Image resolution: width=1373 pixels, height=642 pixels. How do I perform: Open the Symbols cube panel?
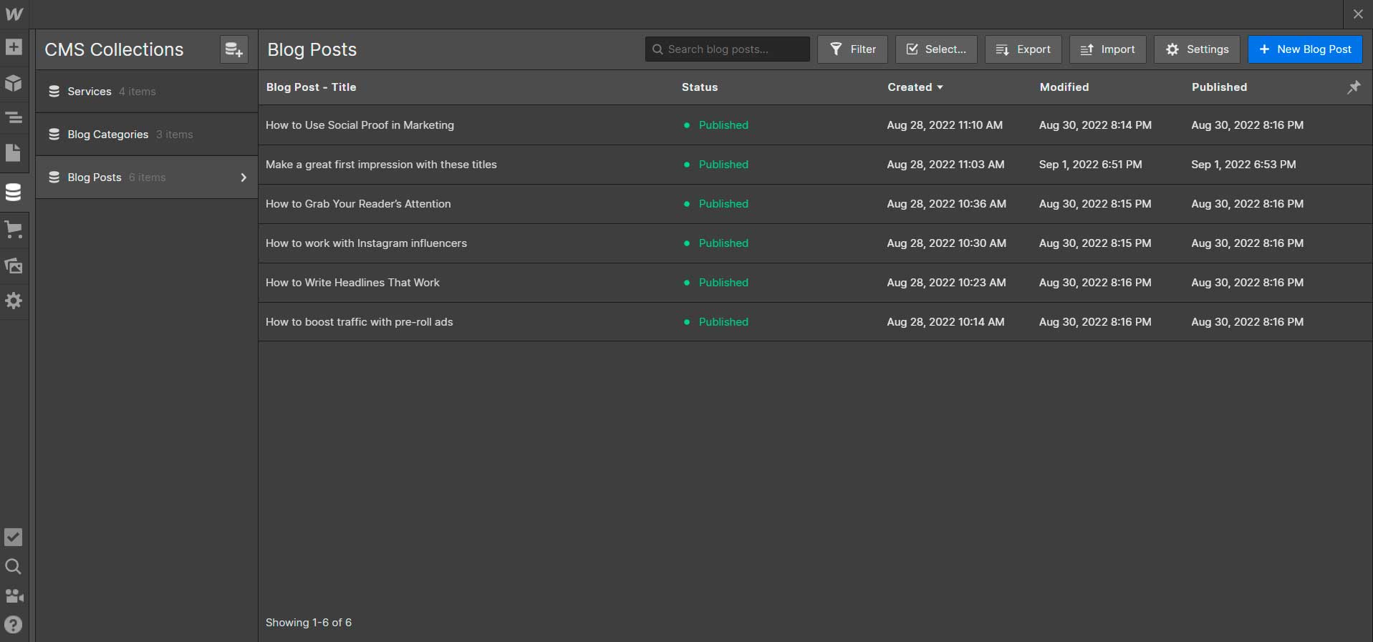(14, 83)
